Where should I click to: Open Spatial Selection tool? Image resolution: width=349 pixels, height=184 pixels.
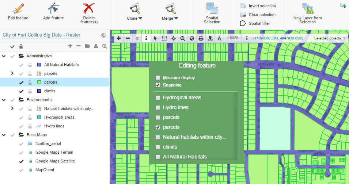[212, 14]
